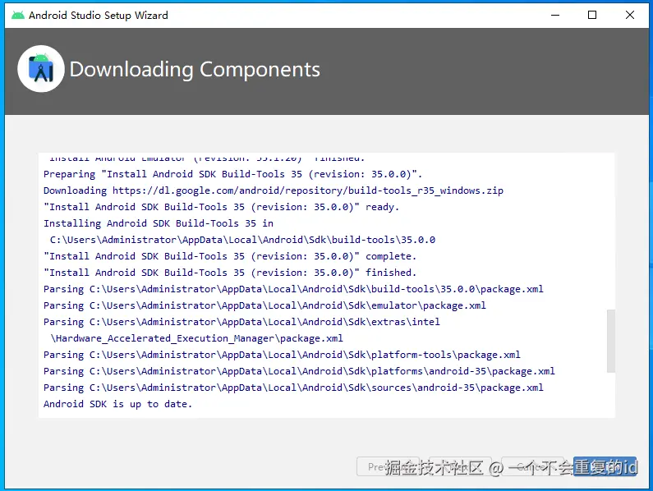
Task: Click the Parsing extras\intel line
Action: (241, 322)
